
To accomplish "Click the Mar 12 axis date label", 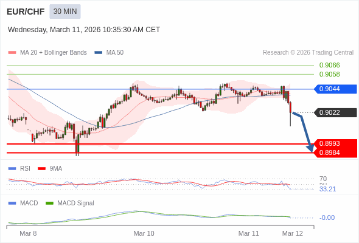I will coord(293,233).
